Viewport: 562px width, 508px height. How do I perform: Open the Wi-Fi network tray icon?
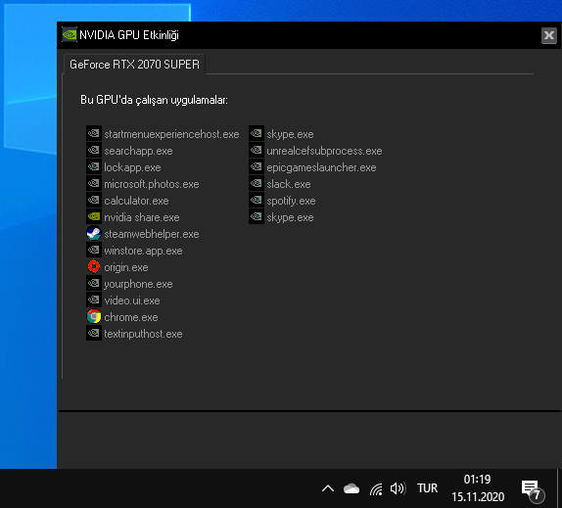376,488
